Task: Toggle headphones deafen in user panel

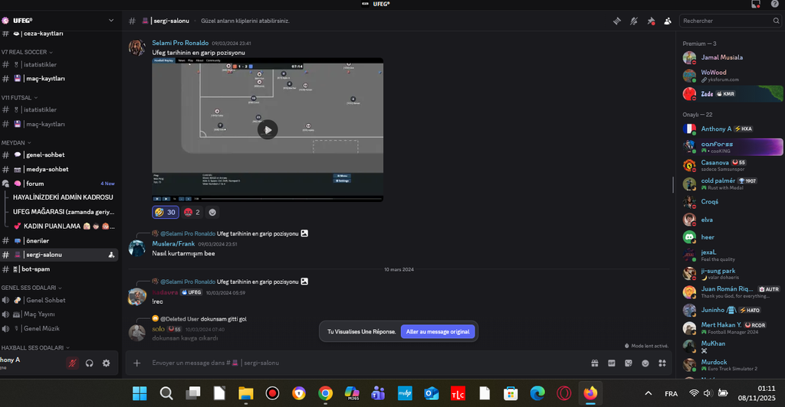Action: click(90, 363)
